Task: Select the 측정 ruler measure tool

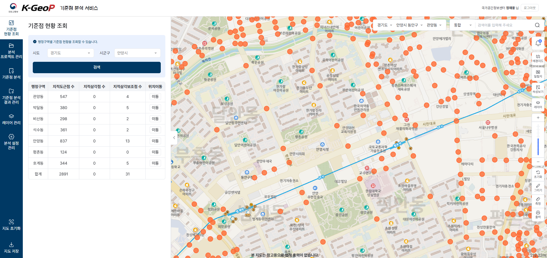Action: point(538,201)
